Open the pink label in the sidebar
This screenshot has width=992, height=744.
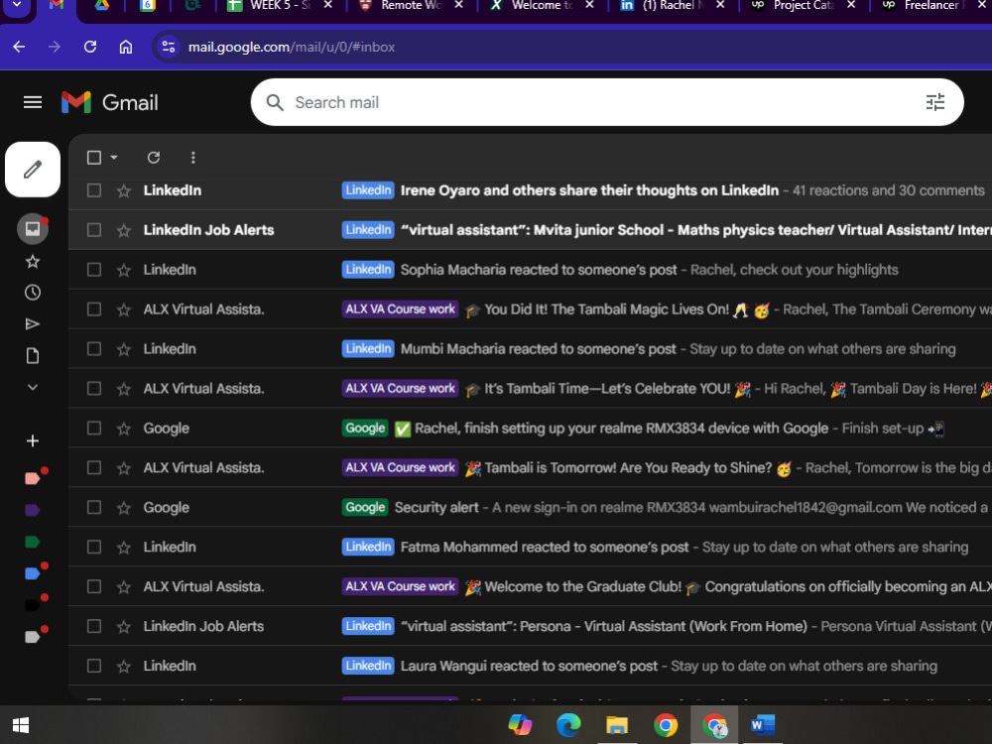point(33,478)
